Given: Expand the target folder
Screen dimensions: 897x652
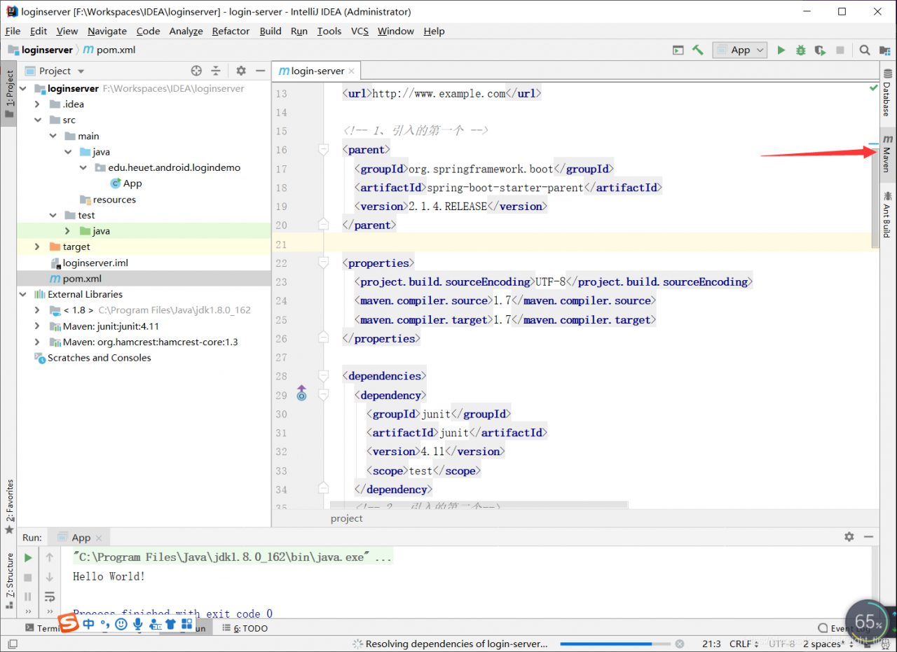Looking at the screenshot, I should [38, 247].
